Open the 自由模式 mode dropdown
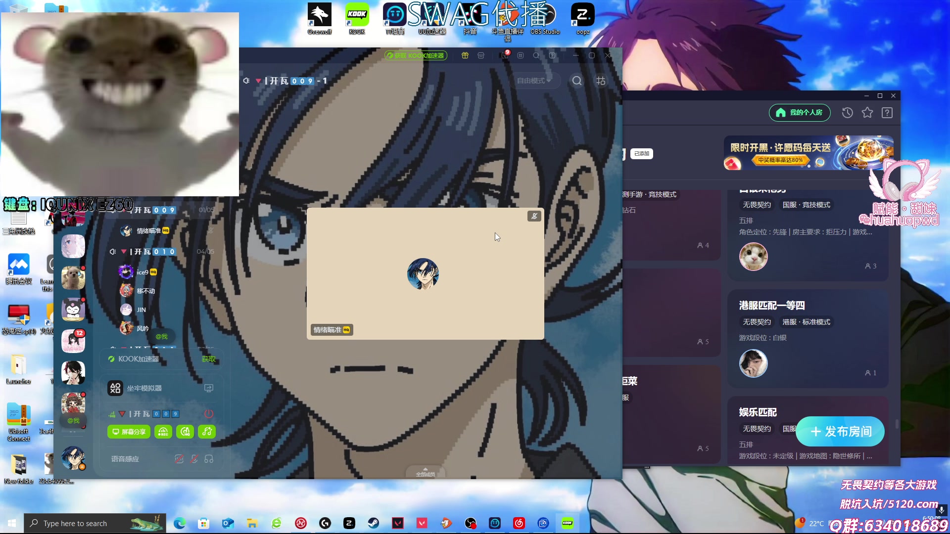 (534, 81)
